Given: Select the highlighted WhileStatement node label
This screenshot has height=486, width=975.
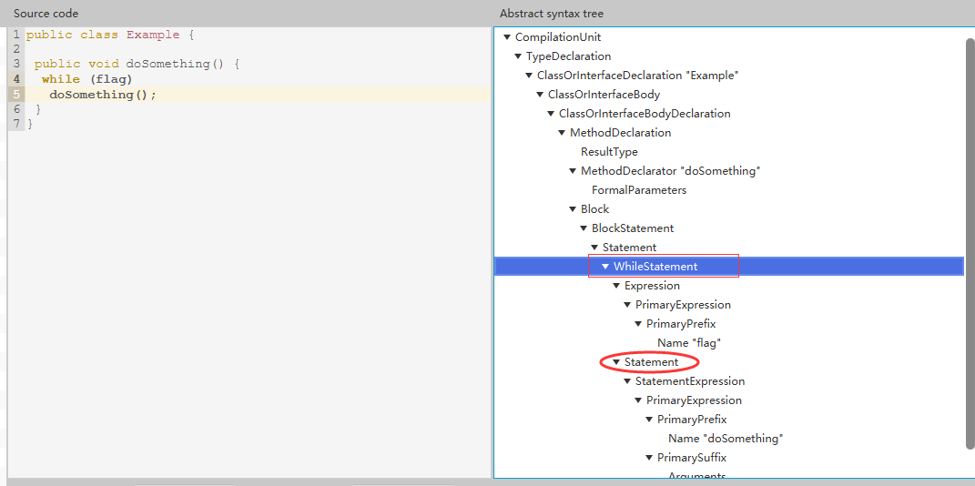Looking at the screenshot, I should pyautogui.click(x=655, y=267).
